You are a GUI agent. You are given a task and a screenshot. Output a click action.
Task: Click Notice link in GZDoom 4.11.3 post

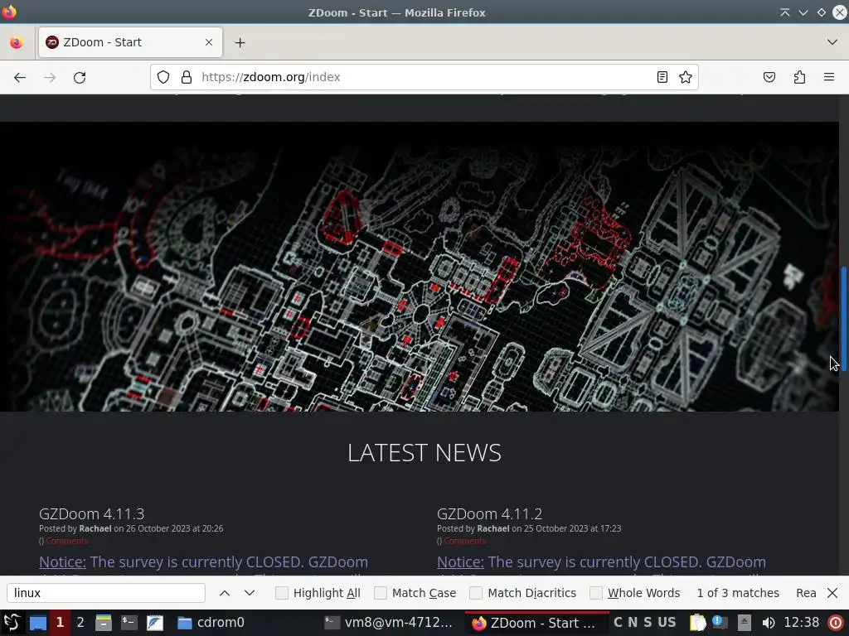pyautogui.click(x=62, y=562)
